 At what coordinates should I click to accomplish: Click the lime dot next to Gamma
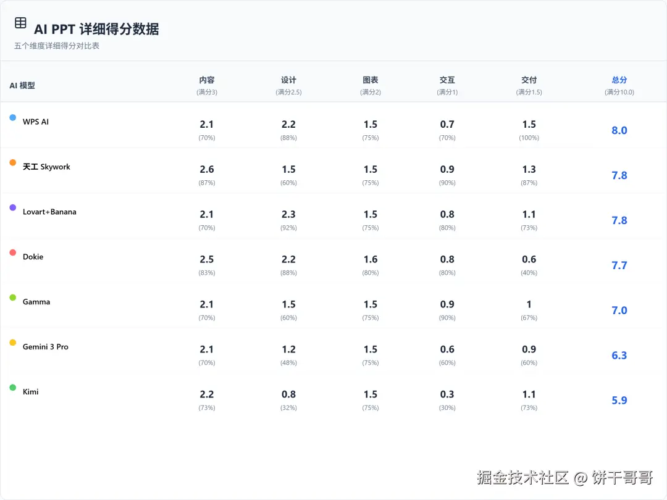point(13,298)
